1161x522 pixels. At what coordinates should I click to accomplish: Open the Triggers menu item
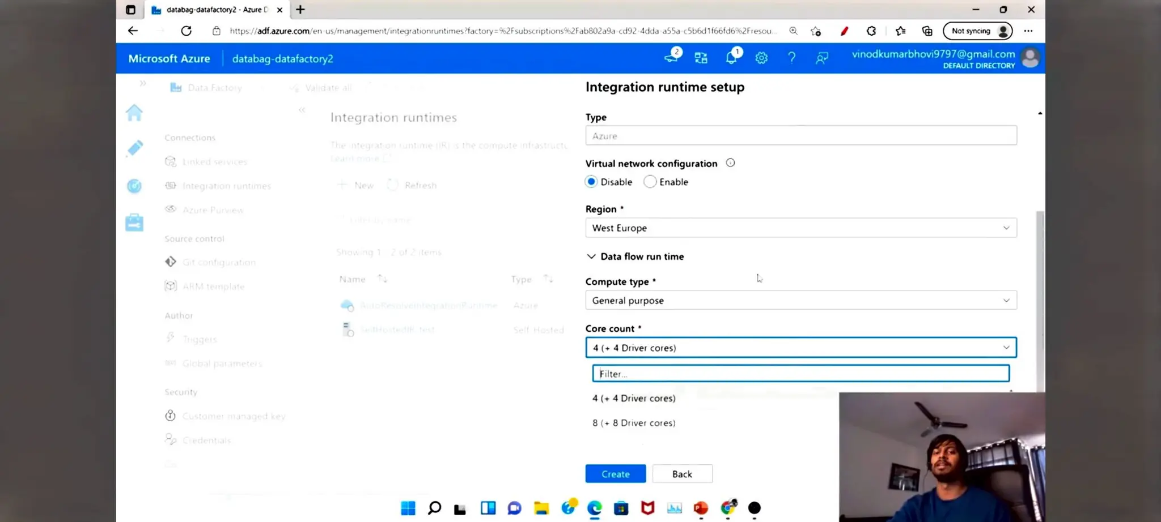click(200, 339)
